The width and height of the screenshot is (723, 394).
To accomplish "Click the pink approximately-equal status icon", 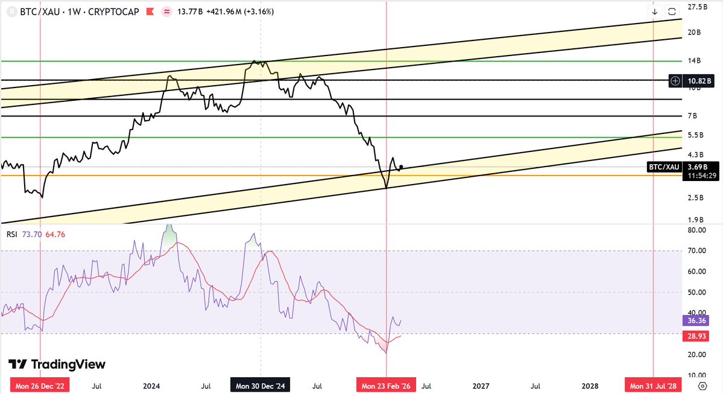I will pyautogui.click(x=167, y=11).
